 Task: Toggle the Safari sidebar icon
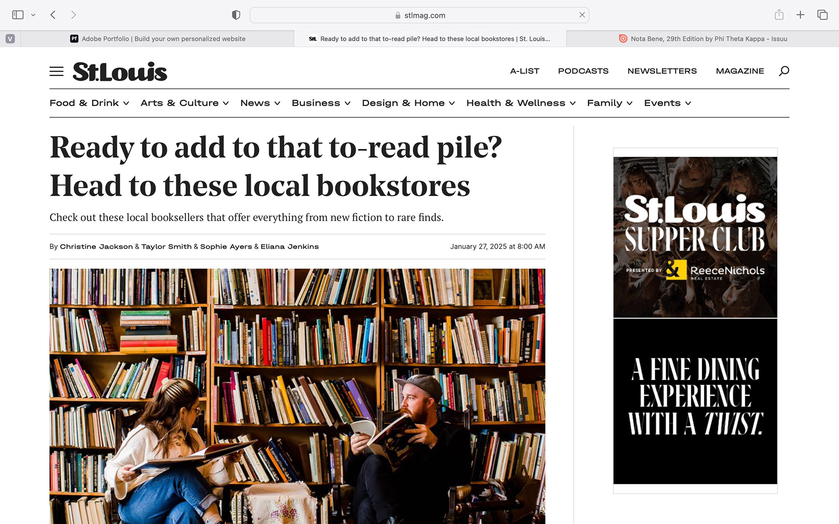tap(18, 15)
